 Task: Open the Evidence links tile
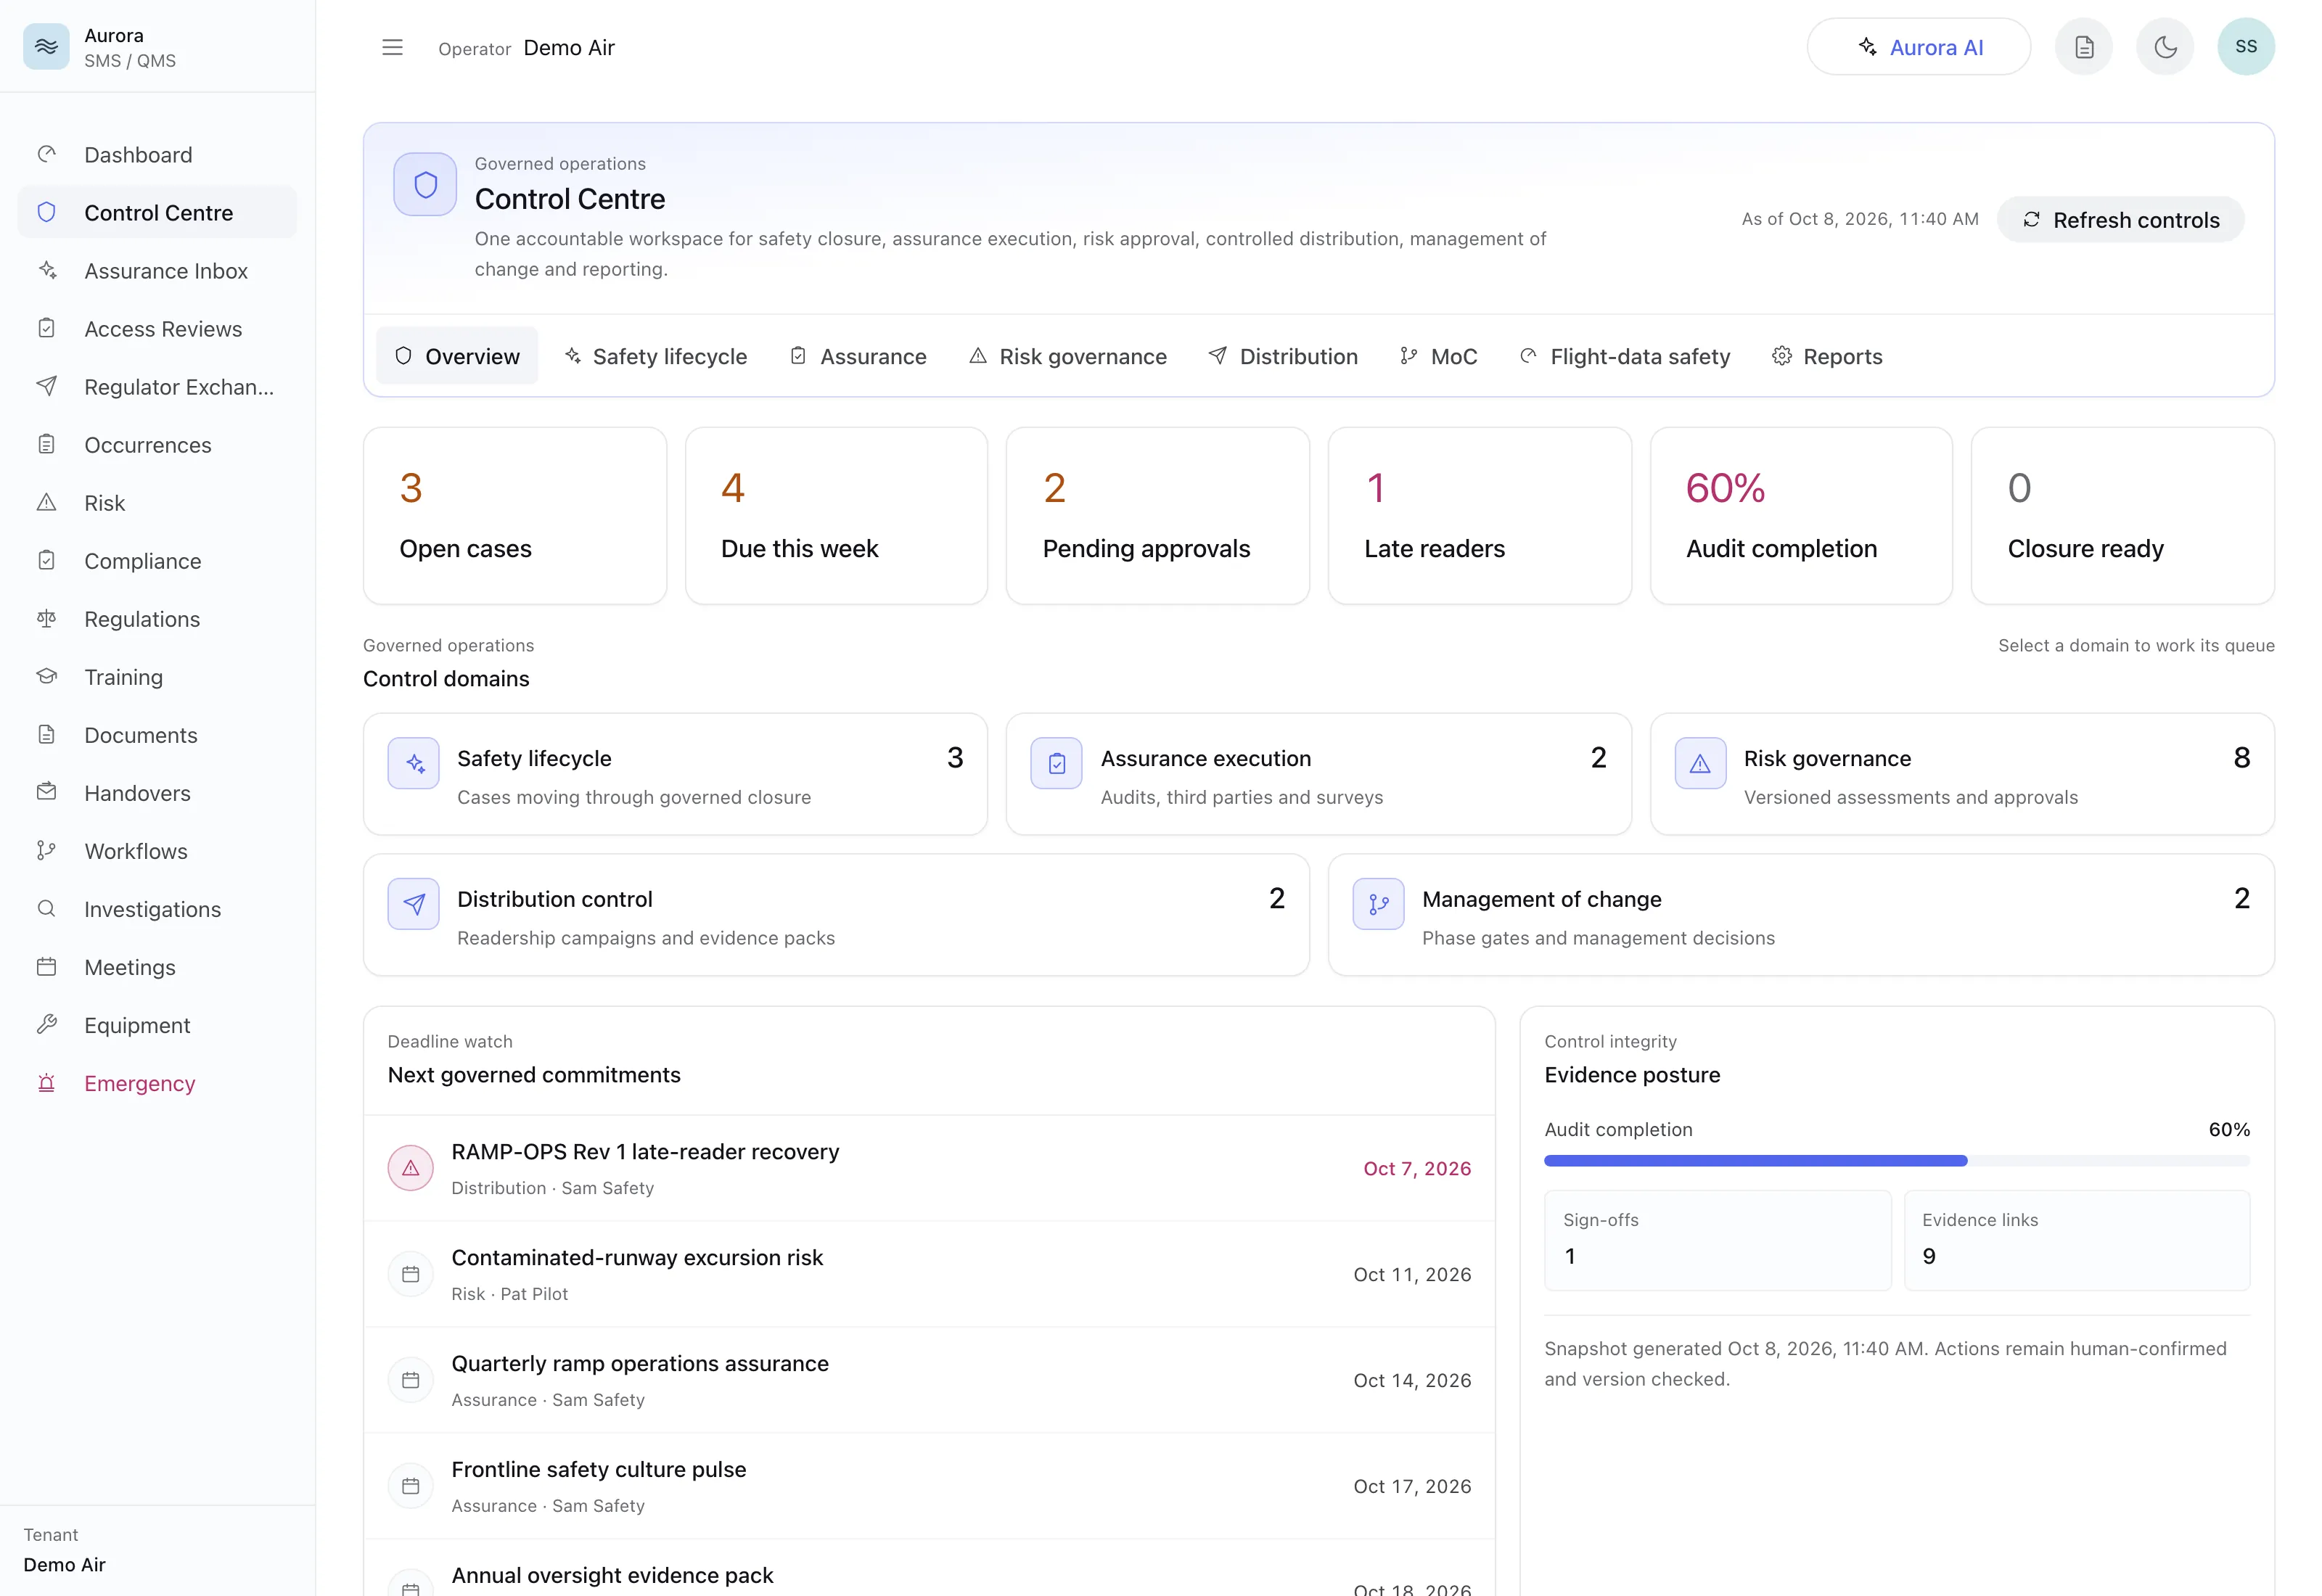pyautogui.click(x=2077, y=1241)
